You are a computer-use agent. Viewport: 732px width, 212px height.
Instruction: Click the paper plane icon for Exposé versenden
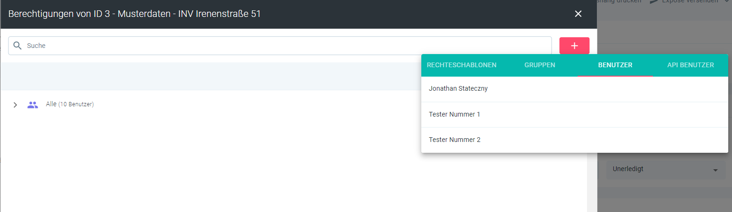[653, 2]
